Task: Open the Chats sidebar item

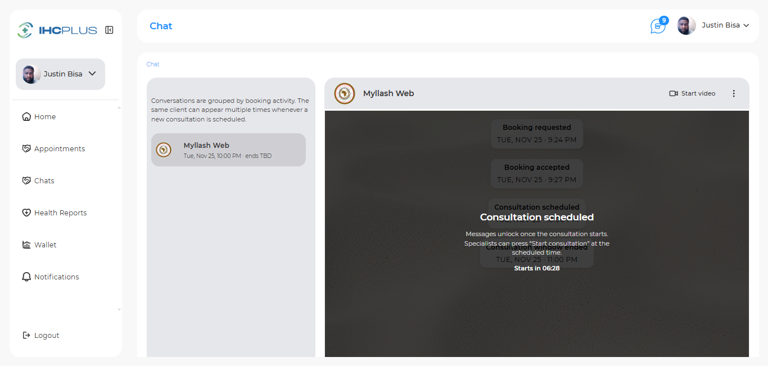Action: click(44, 181)
